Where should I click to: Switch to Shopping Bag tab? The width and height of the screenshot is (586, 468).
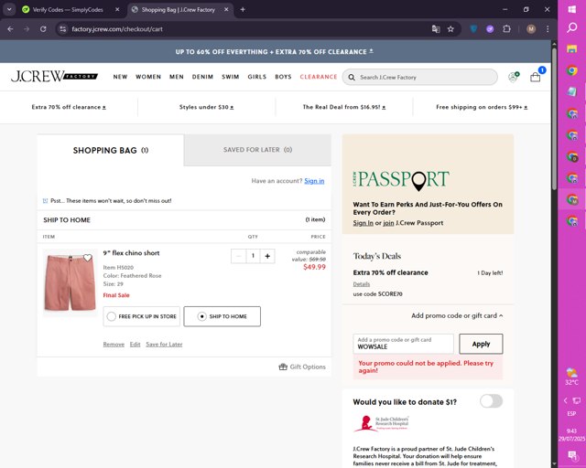point(111,150)
